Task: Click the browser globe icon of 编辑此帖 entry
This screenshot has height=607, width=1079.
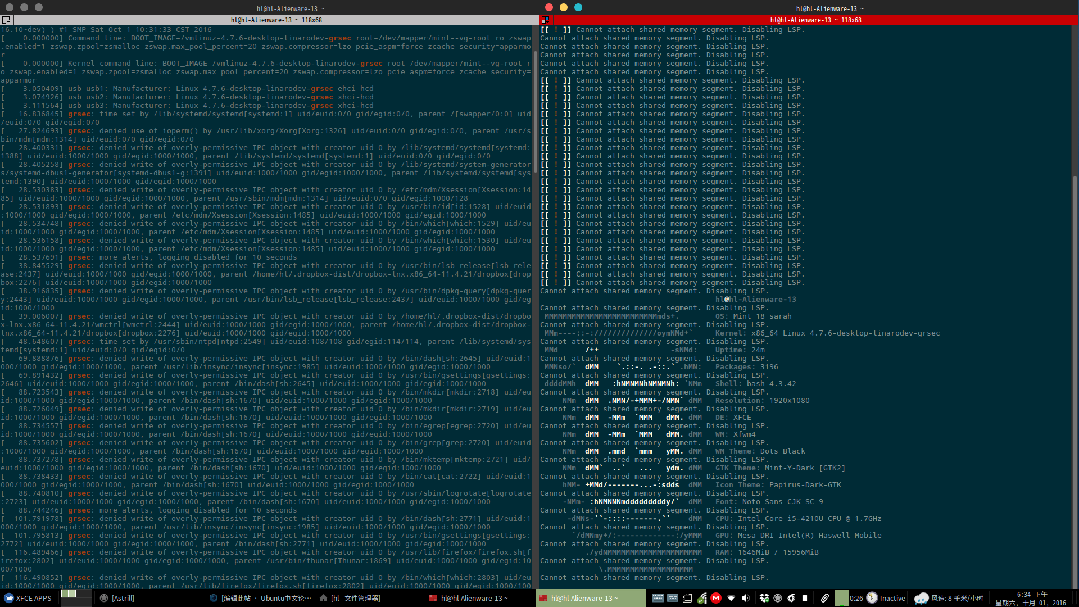Action: point(214,598)
